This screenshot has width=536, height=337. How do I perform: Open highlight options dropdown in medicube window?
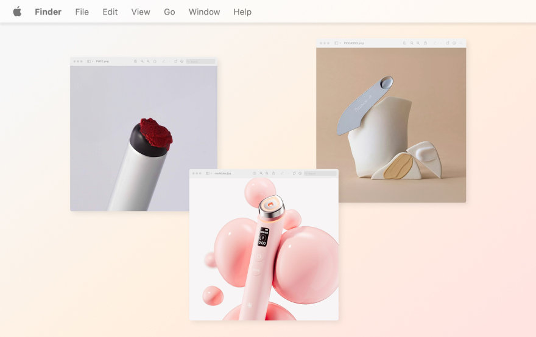point(288,173)
